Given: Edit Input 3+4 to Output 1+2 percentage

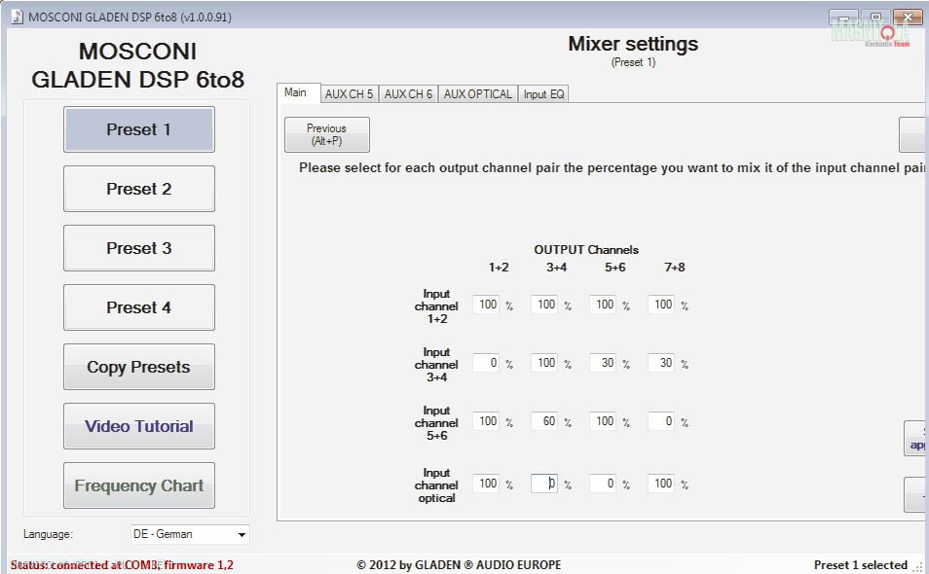Looking at the screenshot, I should pos(486,363).
